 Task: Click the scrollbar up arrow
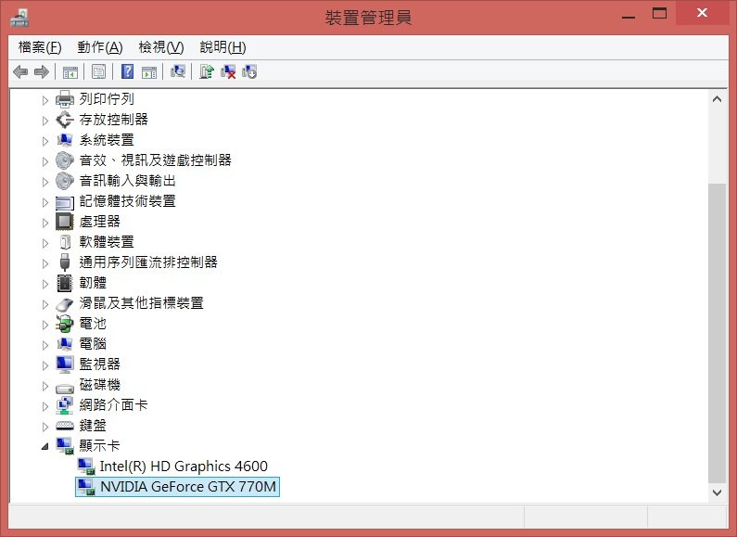tap(717, 98)
